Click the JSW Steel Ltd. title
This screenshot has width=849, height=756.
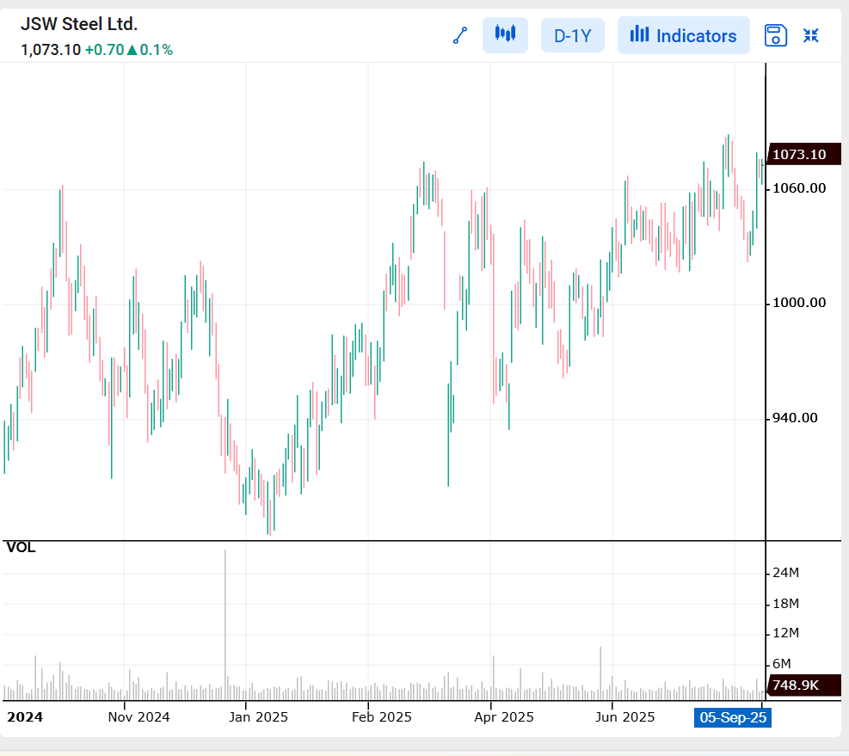[x=79, y=24]
